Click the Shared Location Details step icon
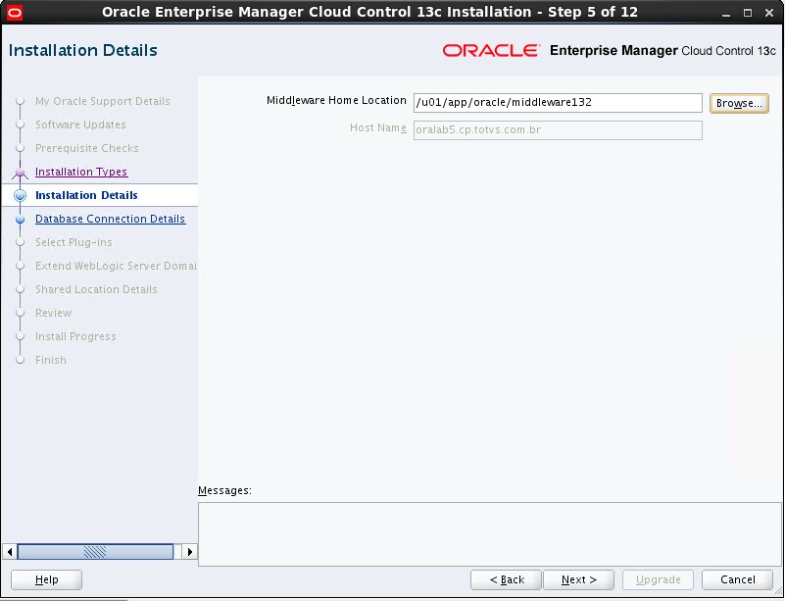The height and width of the screenshot is (601, 785). [22, 289]
